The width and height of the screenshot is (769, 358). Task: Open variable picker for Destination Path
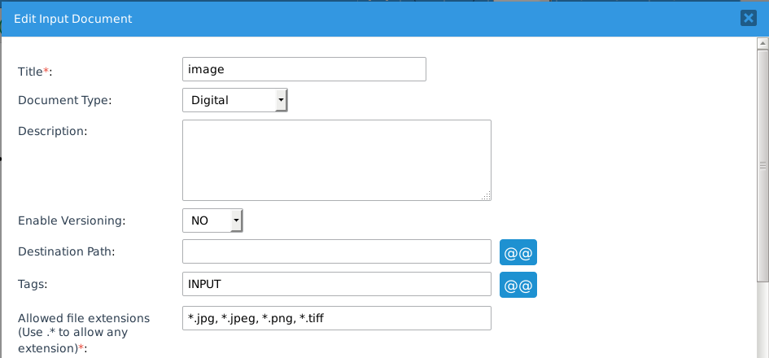click(x=518, y=252)
